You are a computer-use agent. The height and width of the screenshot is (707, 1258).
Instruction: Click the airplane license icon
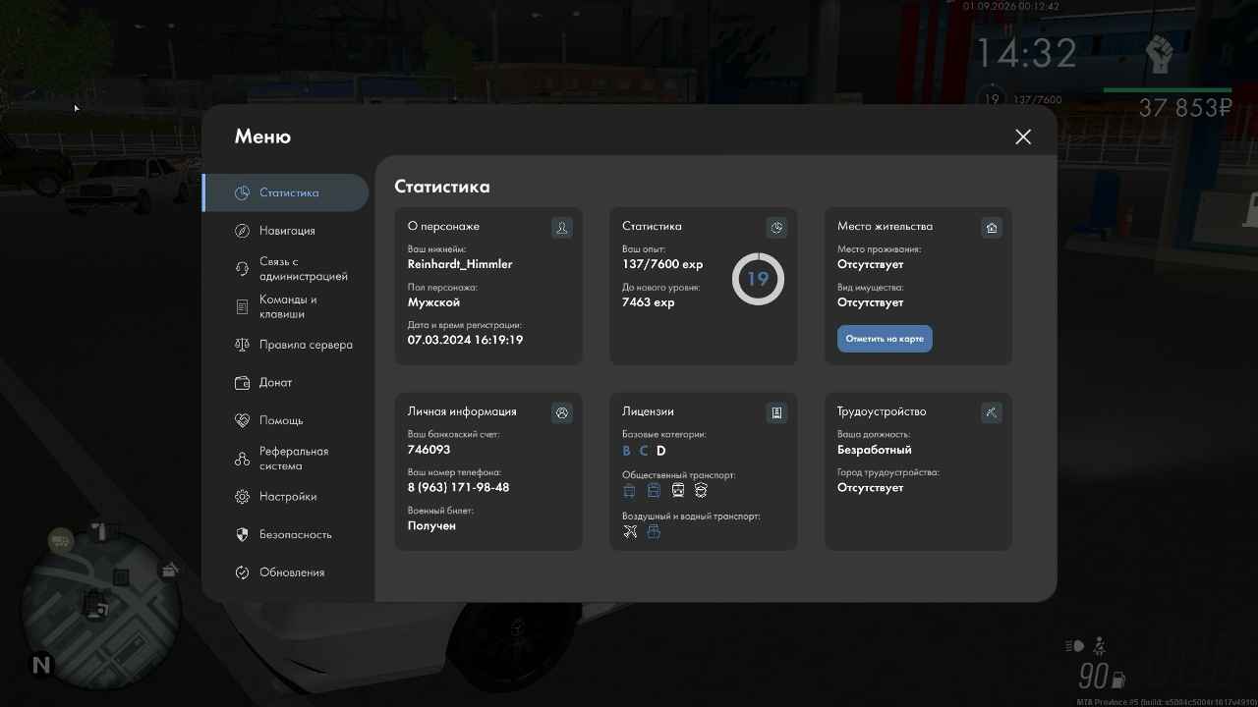[630, 531]
